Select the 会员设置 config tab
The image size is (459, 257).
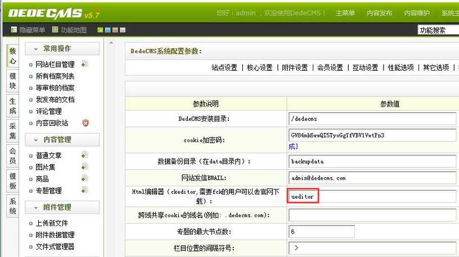(330, 67)
